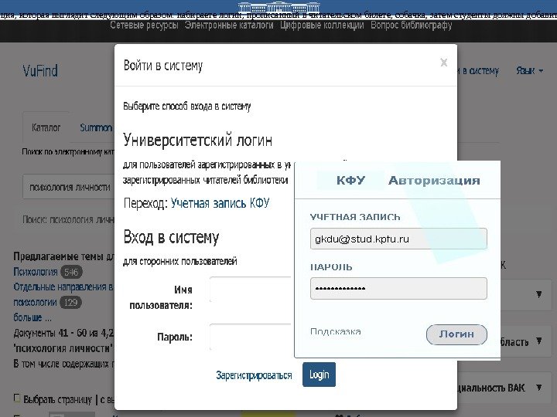The image size is (557, 417).
Task: Click the search field with психология личности
Action: (x=70, y=187)
